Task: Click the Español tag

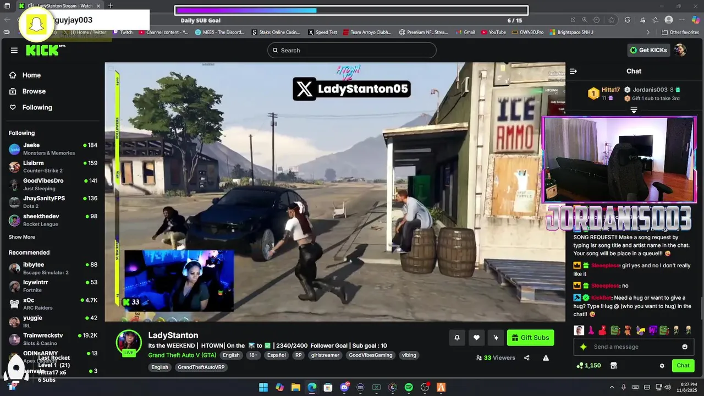Action: (x=276, y=355)
